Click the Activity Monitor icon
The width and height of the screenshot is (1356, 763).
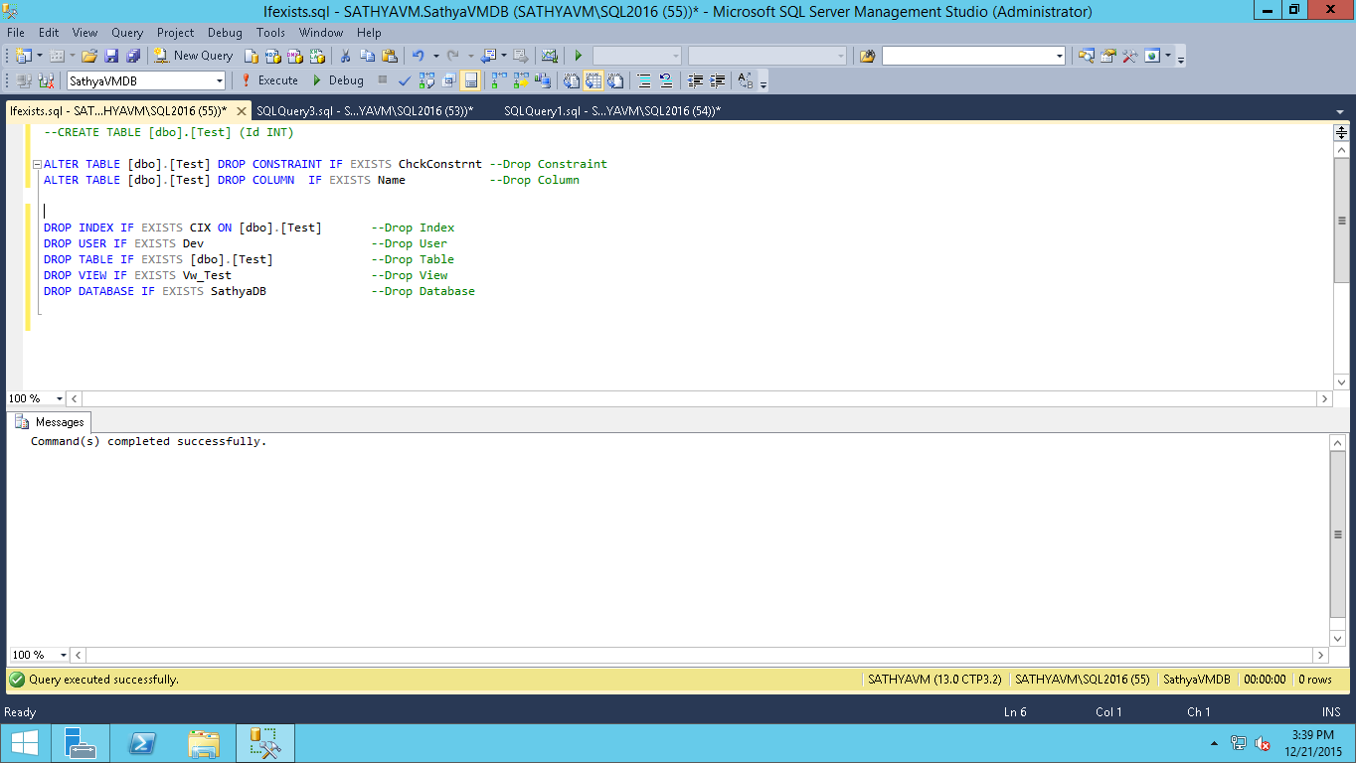tap(549, 56)
